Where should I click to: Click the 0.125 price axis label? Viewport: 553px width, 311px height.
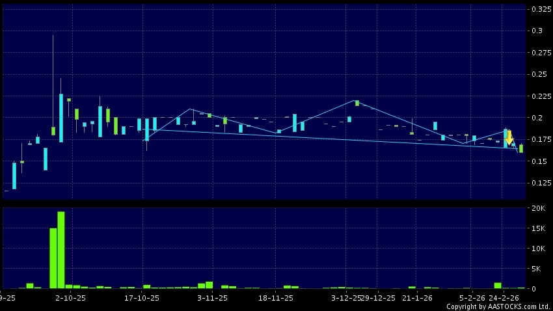point(542,183)
